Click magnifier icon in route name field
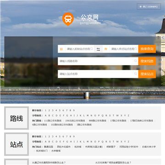Viewport: 165px width, 165px height. [x=136, y=61]
